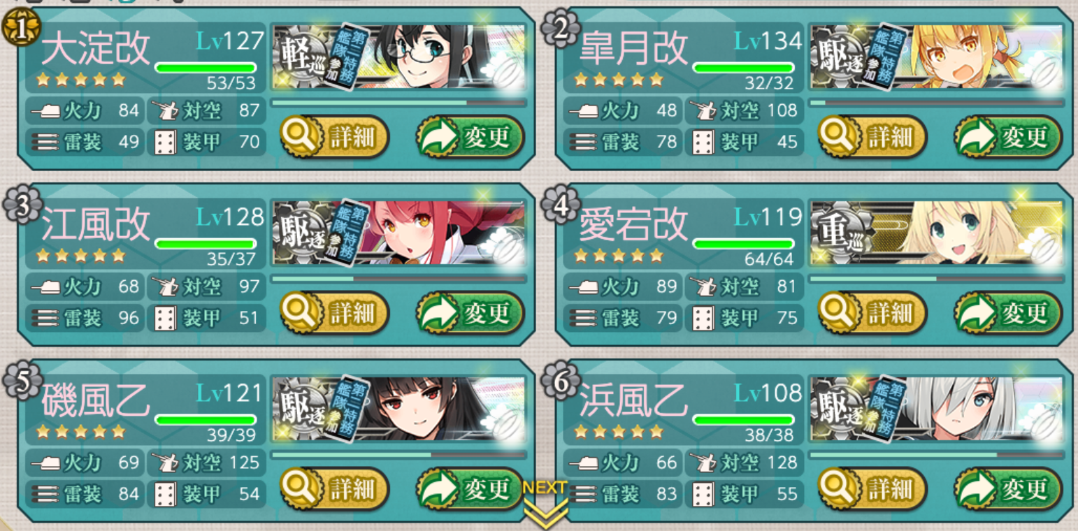The width and height of the screenshot is (1078, 531).
Task: Open 詳細 details for 皐月改
Action: click(x=872, y=137)
